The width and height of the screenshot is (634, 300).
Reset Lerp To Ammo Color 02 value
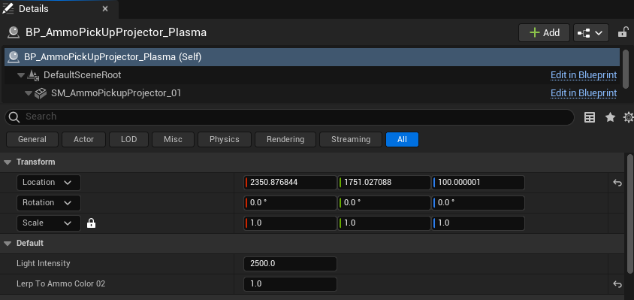617,284
